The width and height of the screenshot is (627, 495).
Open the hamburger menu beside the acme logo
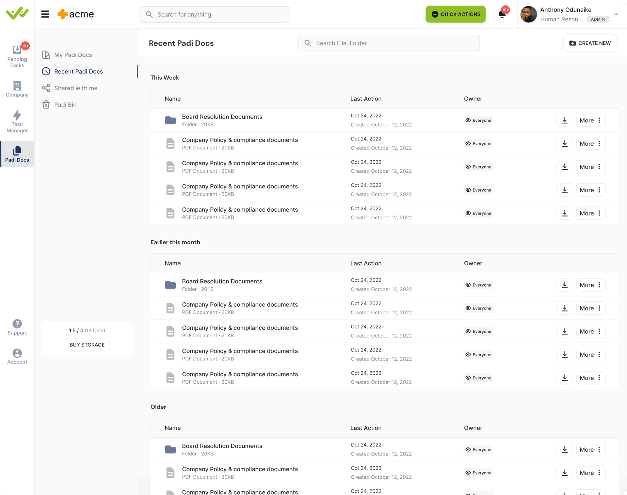coord(45,14)
